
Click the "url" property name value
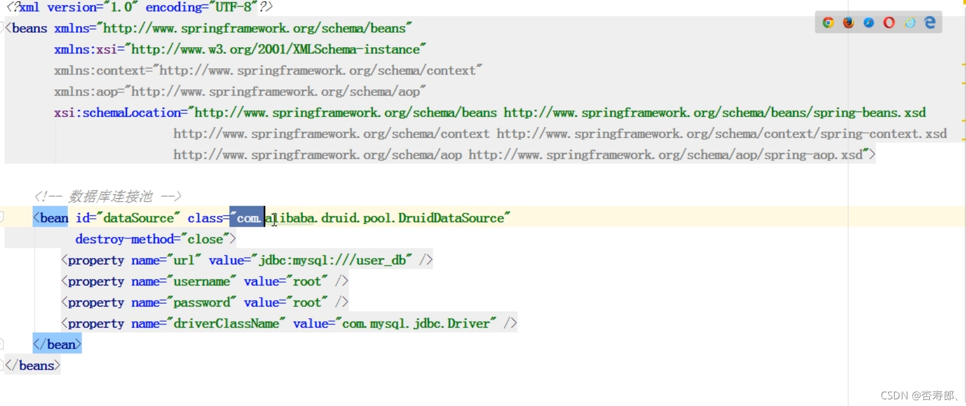pyautogui.click(x=184, y=260)
